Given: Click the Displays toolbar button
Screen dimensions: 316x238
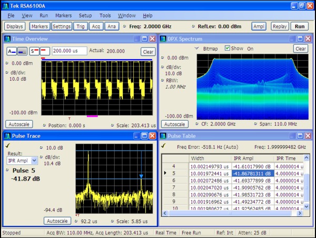Looking at the screenshot, I should 15,26.
